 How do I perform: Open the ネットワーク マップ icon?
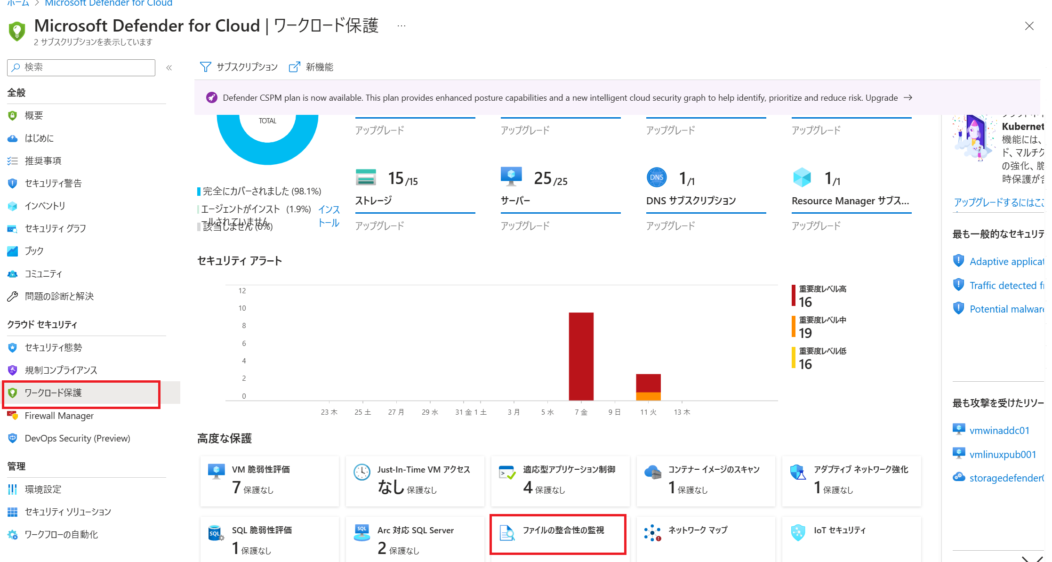click(x=652, y=533)
